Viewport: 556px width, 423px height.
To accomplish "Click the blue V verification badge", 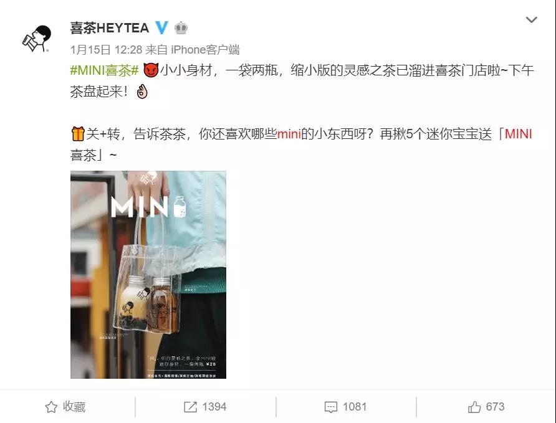I will [x=161, y=27].
